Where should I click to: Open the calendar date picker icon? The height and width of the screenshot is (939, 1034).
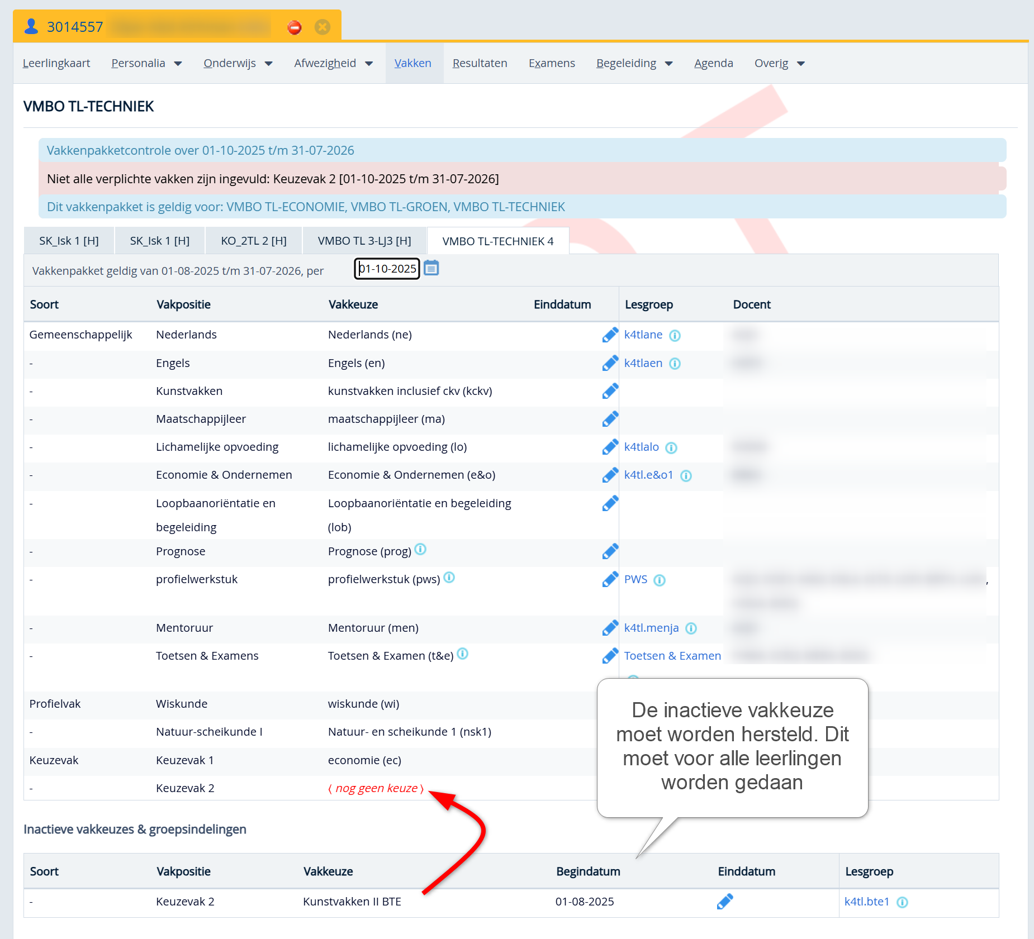431,269
